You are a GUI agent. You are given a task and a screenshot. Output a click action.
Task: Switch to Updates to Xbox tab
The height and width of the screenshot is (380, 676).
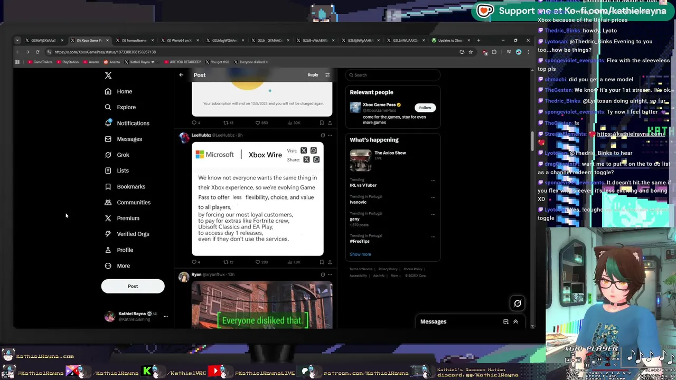[450, 40]
